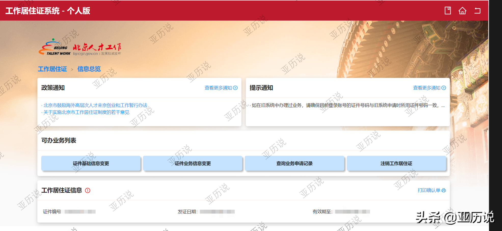The width and height of the screenshot is (502, 231).
Task: Click the arrow icon beside 政策通知 查看更多通知
Action: click(x=235, y=88)
